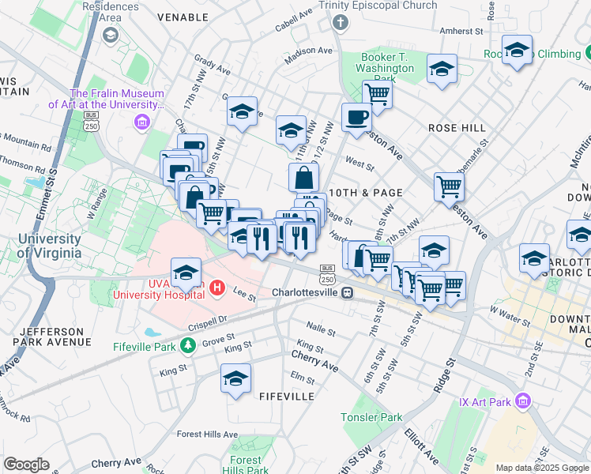Click the Cabell Ave street label
591x474 pixels.
coord(294,20)
